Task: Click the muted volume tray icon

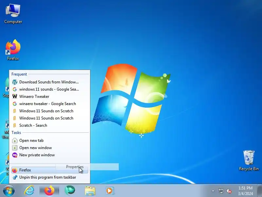Action: [229, 191]
